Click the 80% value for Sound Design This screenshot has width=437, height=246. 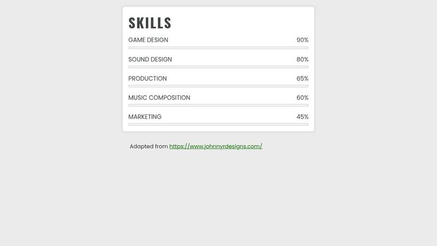[302, 59]
